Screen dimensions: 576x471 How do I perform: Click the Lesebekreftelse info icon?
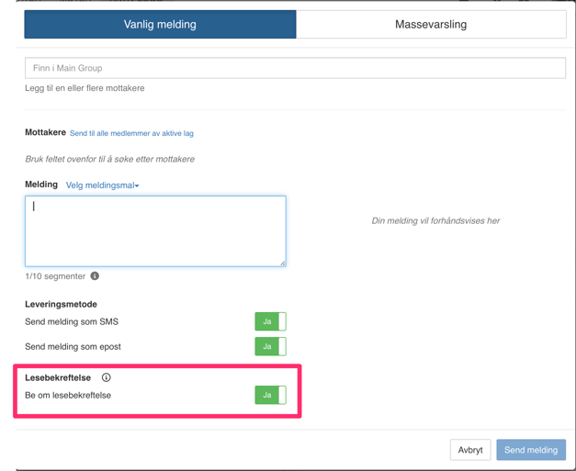107,377
